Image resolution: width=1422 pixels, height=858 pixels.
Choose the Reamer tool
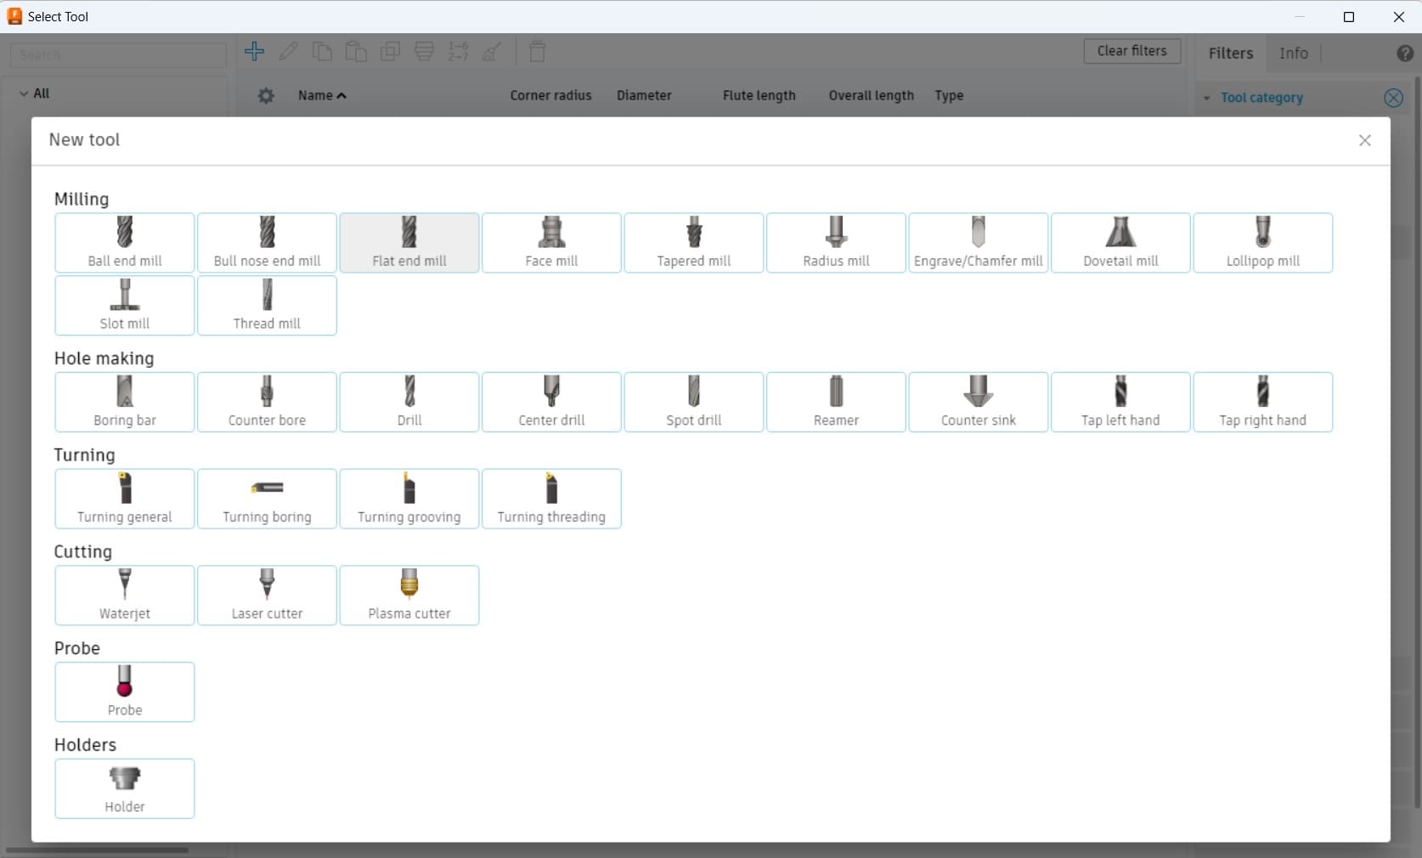836,403
